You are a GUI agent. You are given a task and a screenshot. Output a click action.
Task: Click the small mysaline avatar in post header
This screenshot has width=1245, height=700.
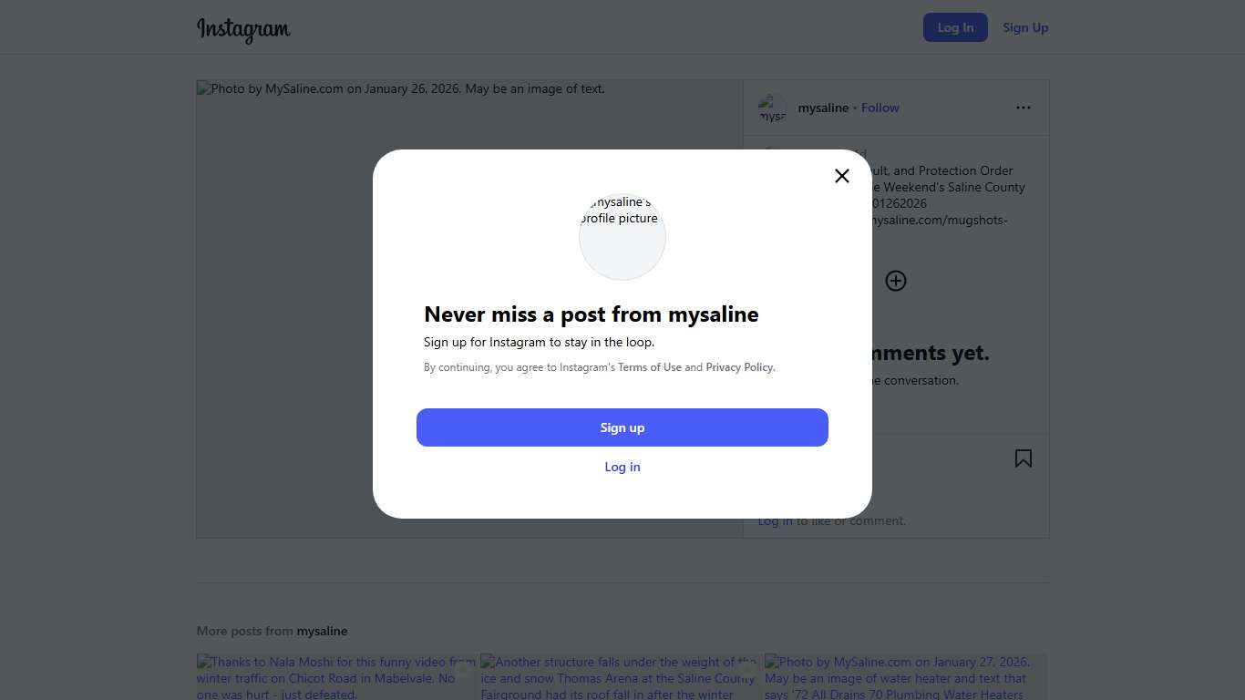tap(773, 108)
